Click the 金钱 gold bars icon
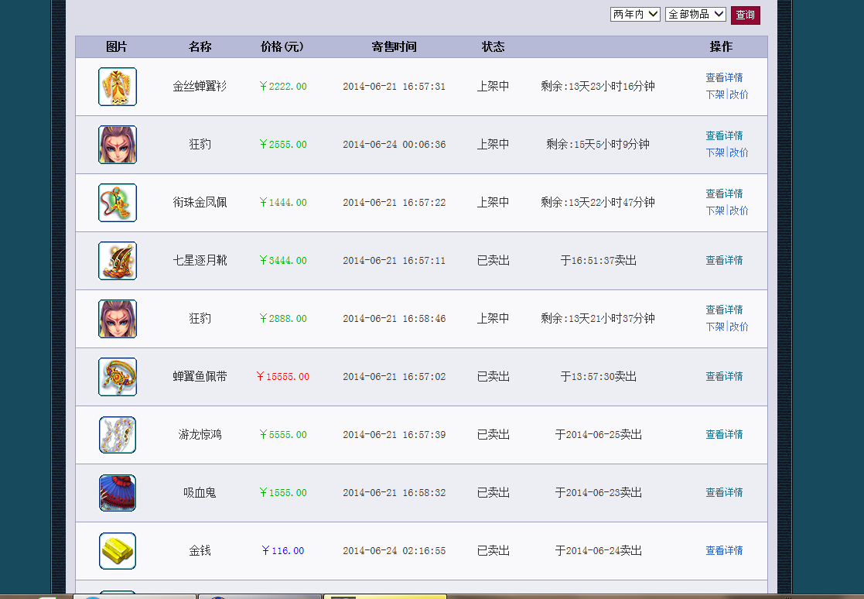 tap(118, 551)
